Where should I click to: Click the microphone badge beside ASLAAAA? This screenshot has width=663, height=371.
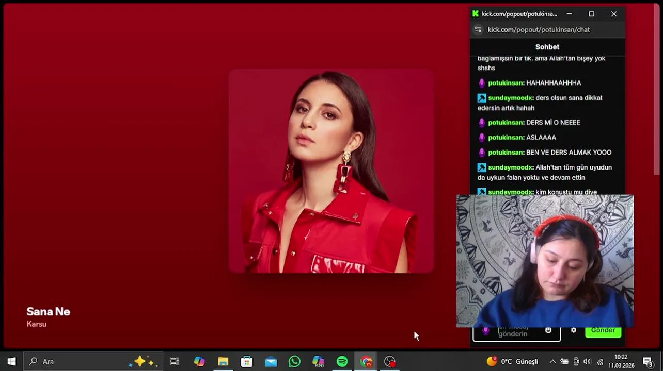pos(482,137)
